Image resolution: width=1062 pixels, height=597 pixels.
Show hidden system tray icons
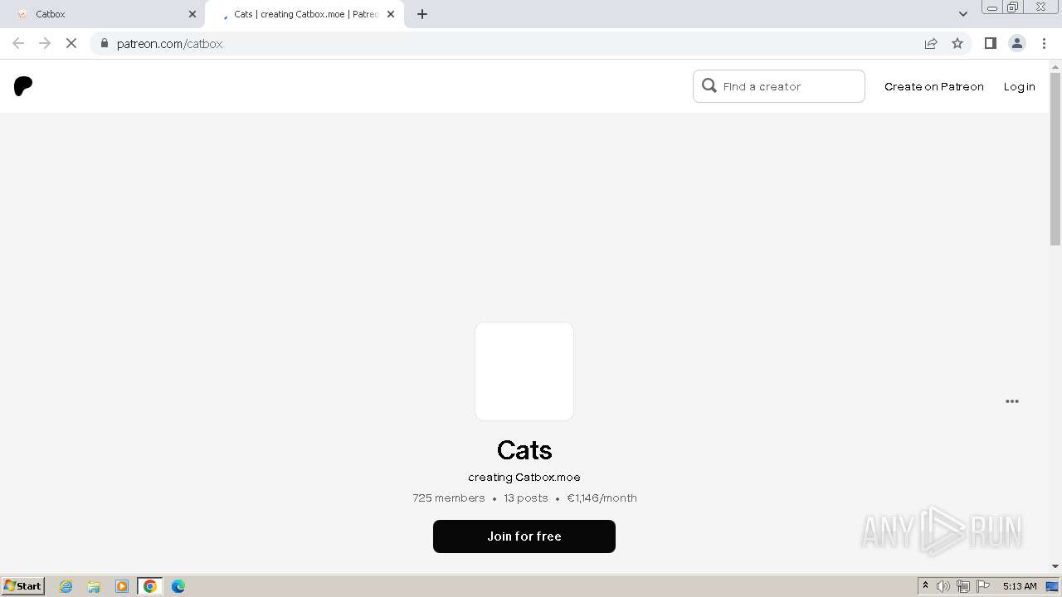click(x=925, y=586)
